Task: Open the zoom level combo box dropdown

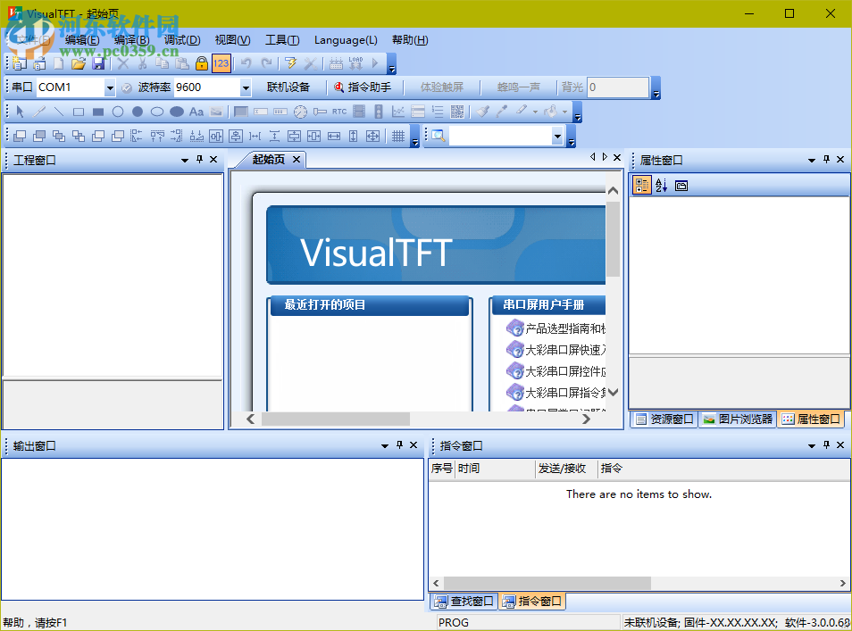Action: [556, 135]
